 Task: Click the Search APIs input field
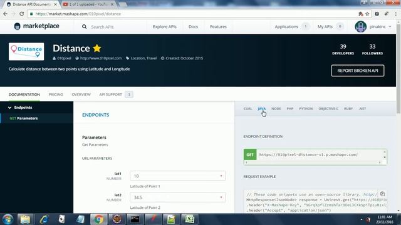point(102,27)
